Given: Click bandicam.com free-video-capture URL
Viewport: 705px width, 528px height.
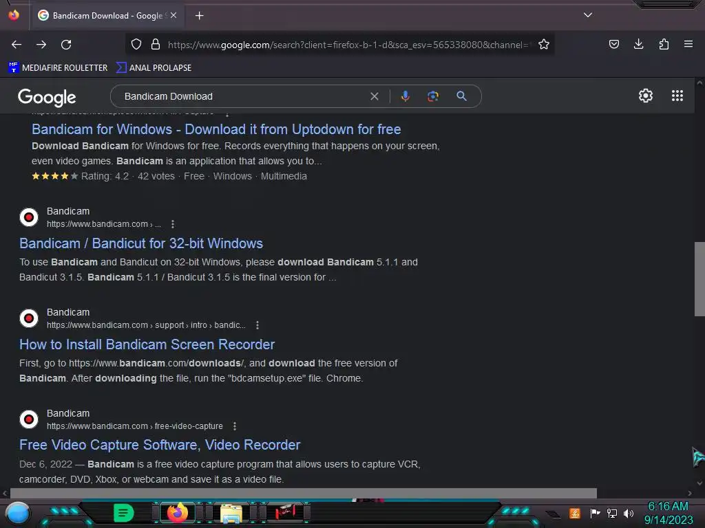Looking at the screenshot, I should 135,426.
